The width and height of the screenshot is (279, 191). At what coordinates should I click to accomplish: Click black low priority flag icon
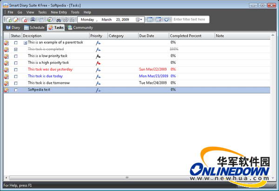point(98,56)
